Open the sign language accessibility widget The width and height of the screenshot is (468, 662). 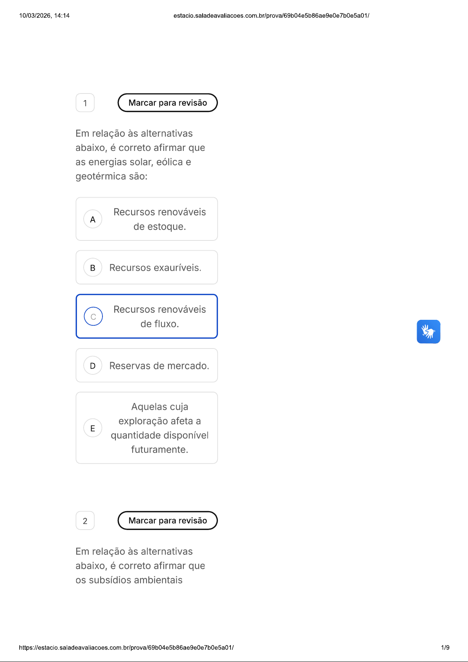pos(428,332)
